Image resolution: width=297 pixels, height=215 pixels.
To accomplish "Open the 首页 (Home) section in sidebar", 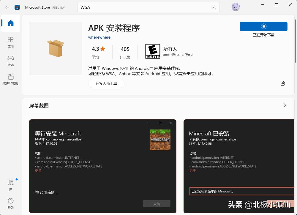I will click(10, 23).
